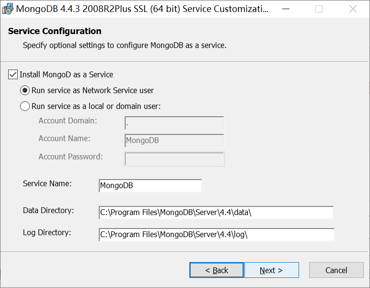Close the installer window
Screen dimensions: 370x288
[x=353, y=9]
